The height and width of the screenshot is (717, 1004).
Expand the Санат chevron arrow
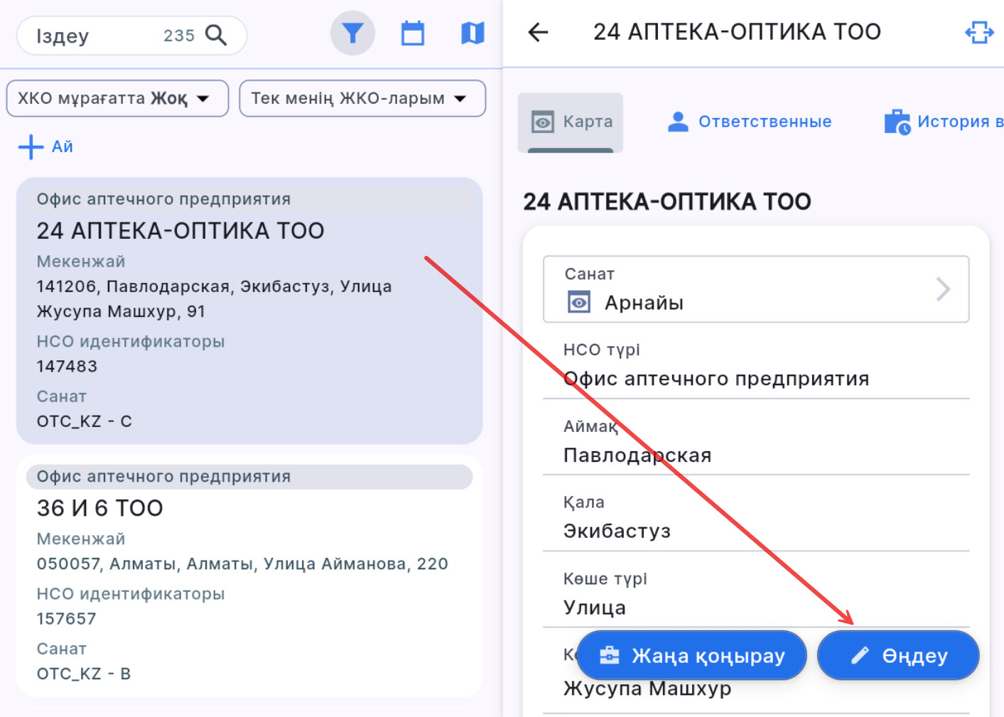click(943, 289)
